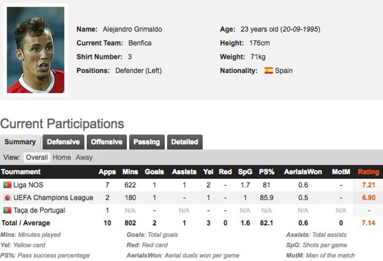Open the Liga NOS tournament link
Viewport: 383px width, 261px height.
pyautogui.click(x=28, y=185)
